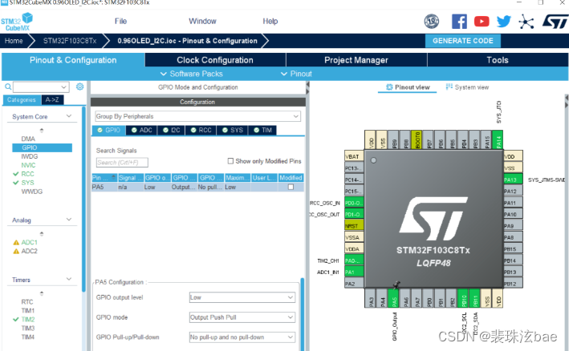Click the left category panel scrollbar

point(84,199)
